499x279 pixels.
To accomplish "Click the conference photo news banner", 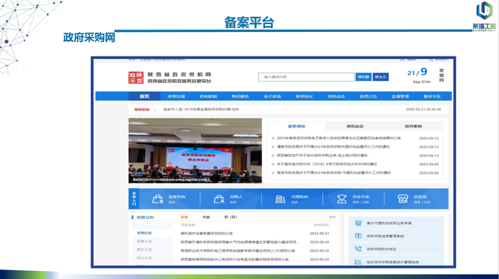I will coord(195,151).
